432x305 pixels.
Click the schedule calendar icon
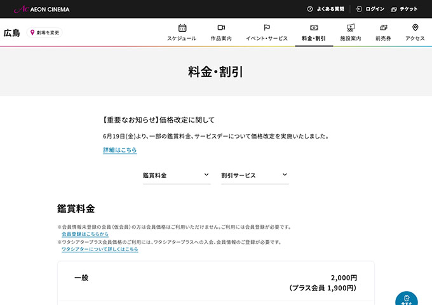tap(182, 28)
